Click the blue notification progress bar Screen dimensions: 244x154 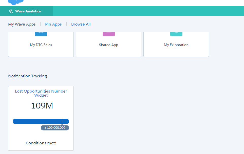[x=41, y=121]
